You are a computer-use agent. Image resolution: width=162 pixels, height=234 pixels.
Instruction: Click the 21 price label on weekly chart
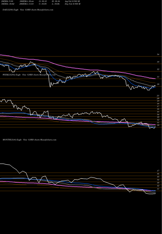point(158,96)
